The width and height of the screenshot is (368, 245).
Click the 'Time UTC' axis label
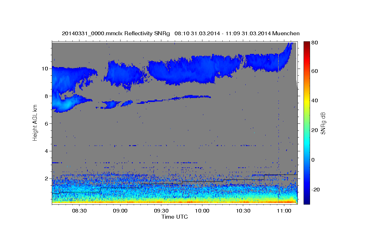174,217
